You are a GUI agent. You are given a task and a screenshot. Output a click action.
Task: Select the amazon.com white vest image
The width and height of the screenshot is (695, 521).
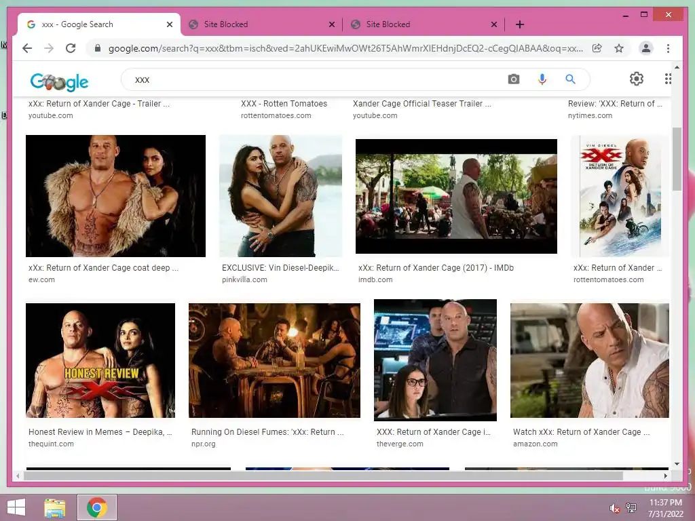[590, 361]
